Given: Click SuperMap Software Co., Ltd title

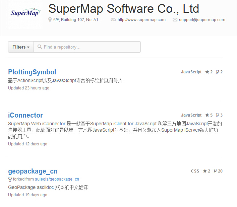Looking at the screenshot, I should (124, 9).
